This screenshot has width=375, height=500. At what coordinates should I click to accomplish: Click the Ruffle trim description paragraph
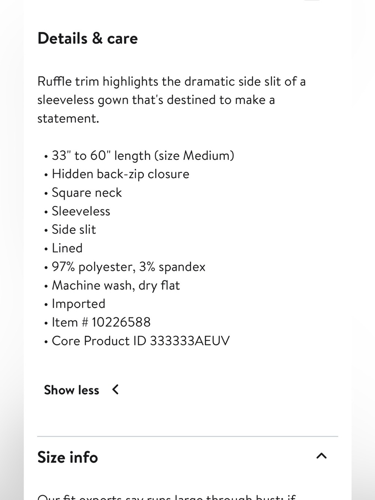pyautogui.click(x=171, y=100)
